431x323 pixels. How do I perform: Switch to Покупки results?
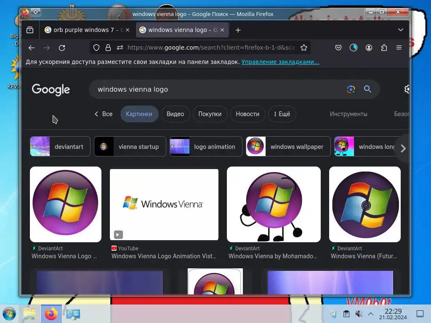tap(210, 114)
